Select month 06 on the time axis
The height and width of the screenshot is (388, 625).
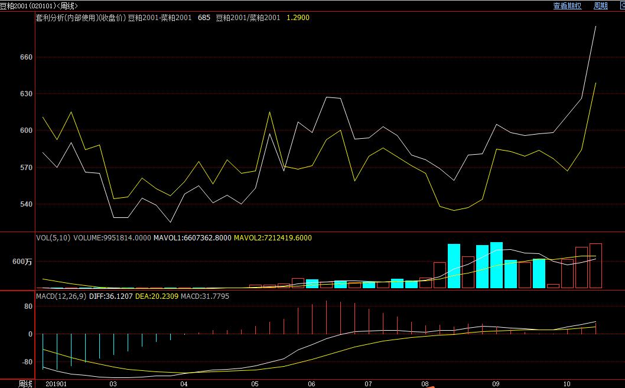[312, 384]
